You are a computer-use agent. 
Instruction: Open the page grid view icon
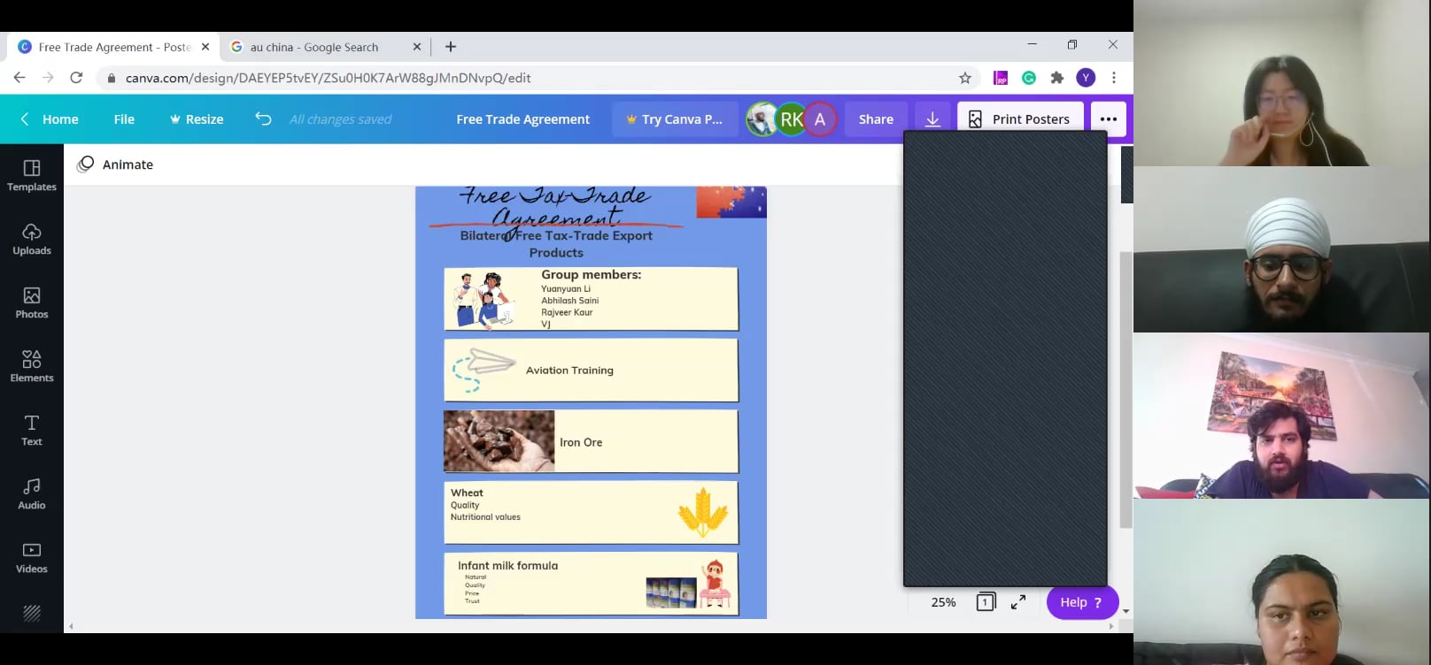point(986,602)
